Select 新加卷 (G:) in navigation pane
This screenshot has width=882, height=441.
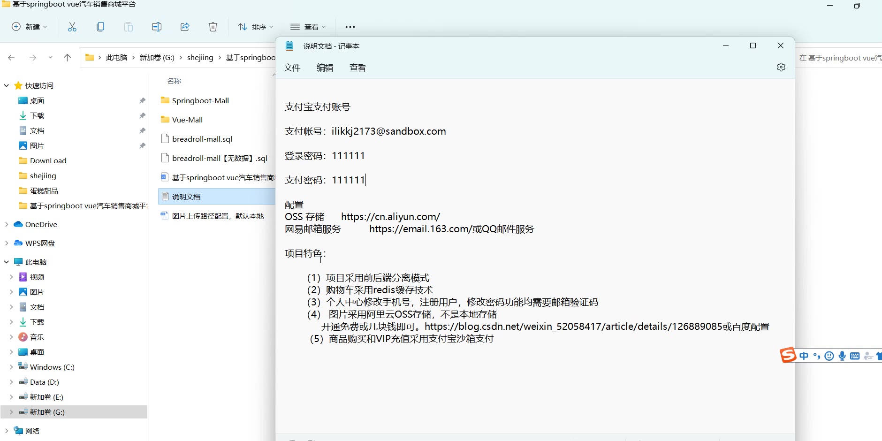tap(74, 412)
